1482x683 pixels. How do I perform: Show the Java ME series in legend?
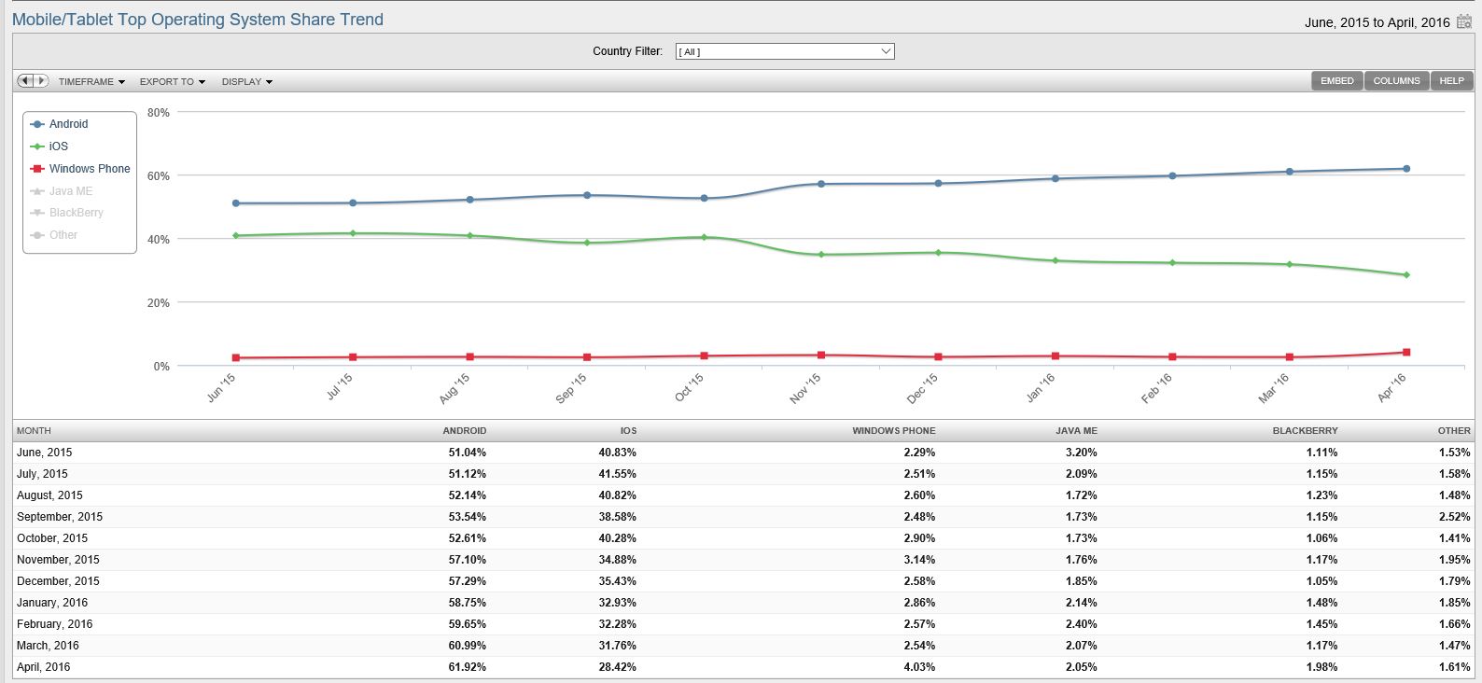(70, 191)
